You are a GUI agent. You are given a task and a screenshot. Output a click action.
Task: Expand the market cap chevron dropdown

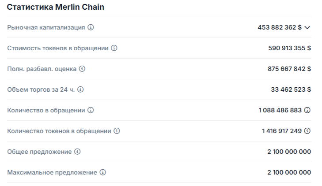308,27
